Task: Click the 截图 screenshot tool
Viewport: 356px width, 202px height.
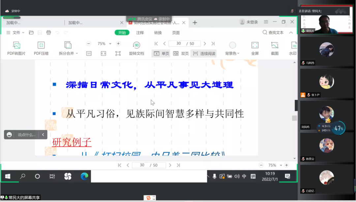Action: (275, 45)
